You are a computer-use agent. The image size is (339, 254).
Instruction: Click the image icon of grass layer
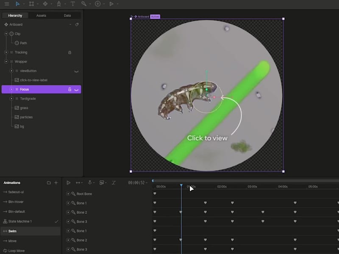(x=17, y=108)
